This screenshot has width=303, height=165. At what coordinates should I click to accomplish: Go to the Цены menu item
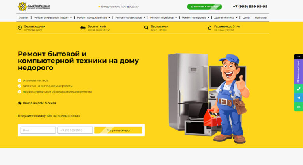pyautogui.click(x=246, y=18)
